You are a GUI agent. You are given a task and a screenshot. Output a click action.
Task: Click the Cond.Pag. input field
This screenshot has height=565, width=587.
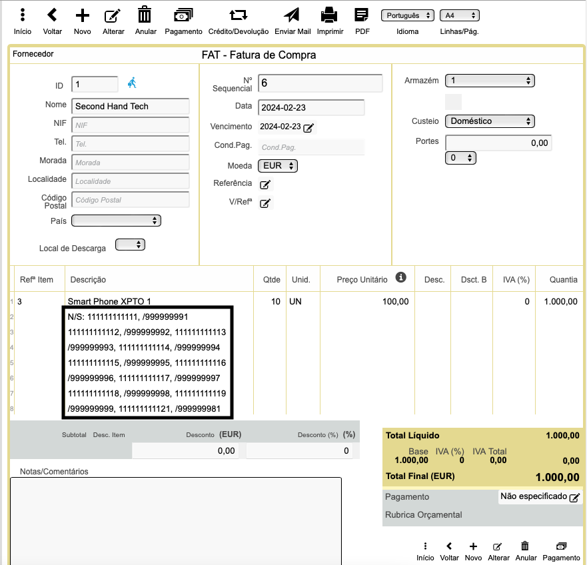[x=311, y=147]
